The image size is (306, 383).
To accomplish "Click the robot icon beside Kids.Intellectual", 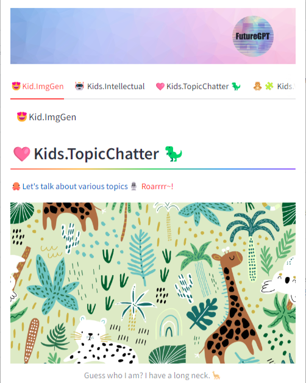I will pyautogui.click(x=79, y=86).
